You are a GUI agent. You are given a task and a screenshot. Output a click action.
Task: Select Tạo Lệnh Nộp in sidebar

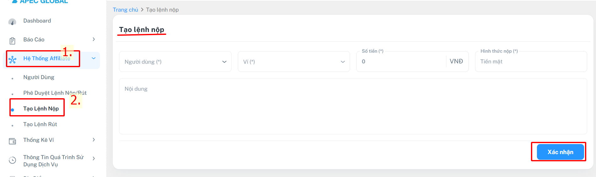tap(41, 109)
